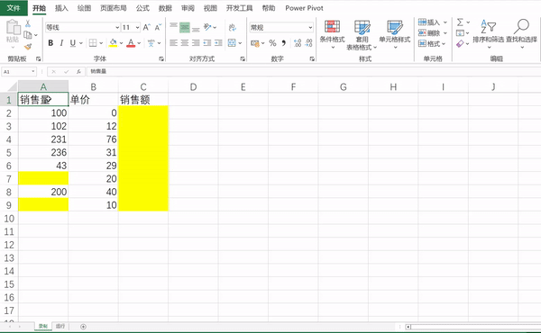
Task: Open alignment dialog launcher
Action: pos(243,58)
